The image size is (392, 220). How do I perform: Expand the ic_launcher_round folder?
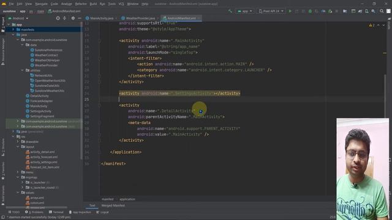click(x=22, y=188)
